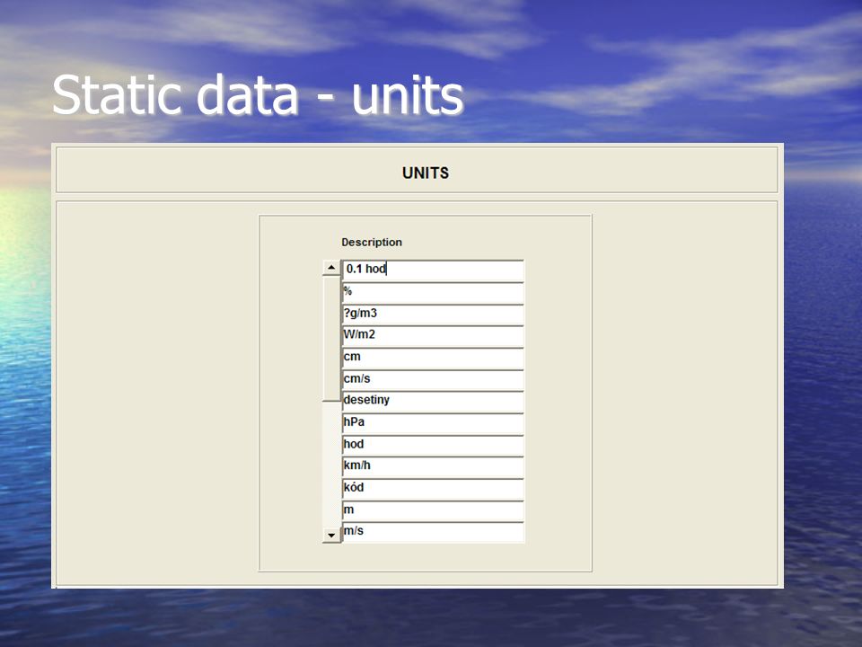
Task: Select the 'cm/s' unit field
Action: click(x=433, y=379)
